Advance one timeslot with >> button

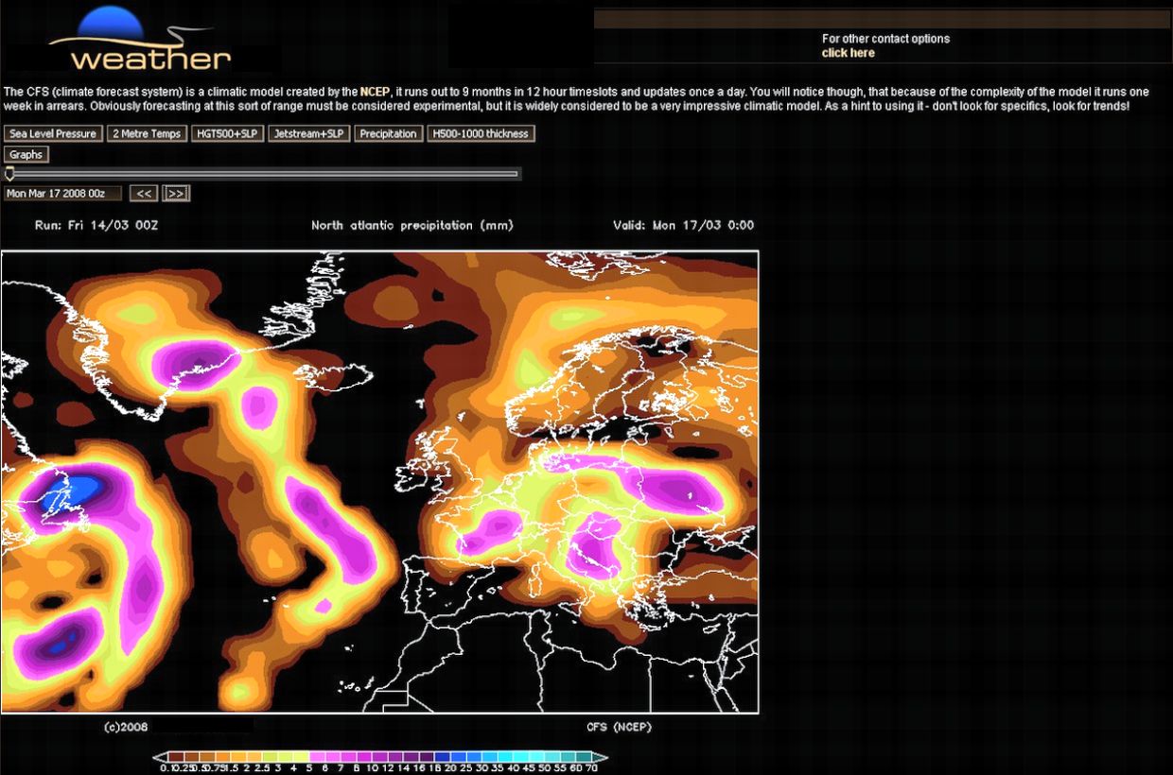point(176,193)
